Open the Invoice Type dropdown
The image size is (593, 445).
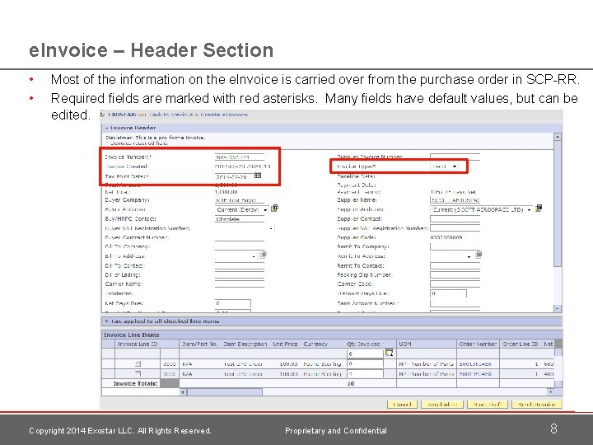(454, 166)
